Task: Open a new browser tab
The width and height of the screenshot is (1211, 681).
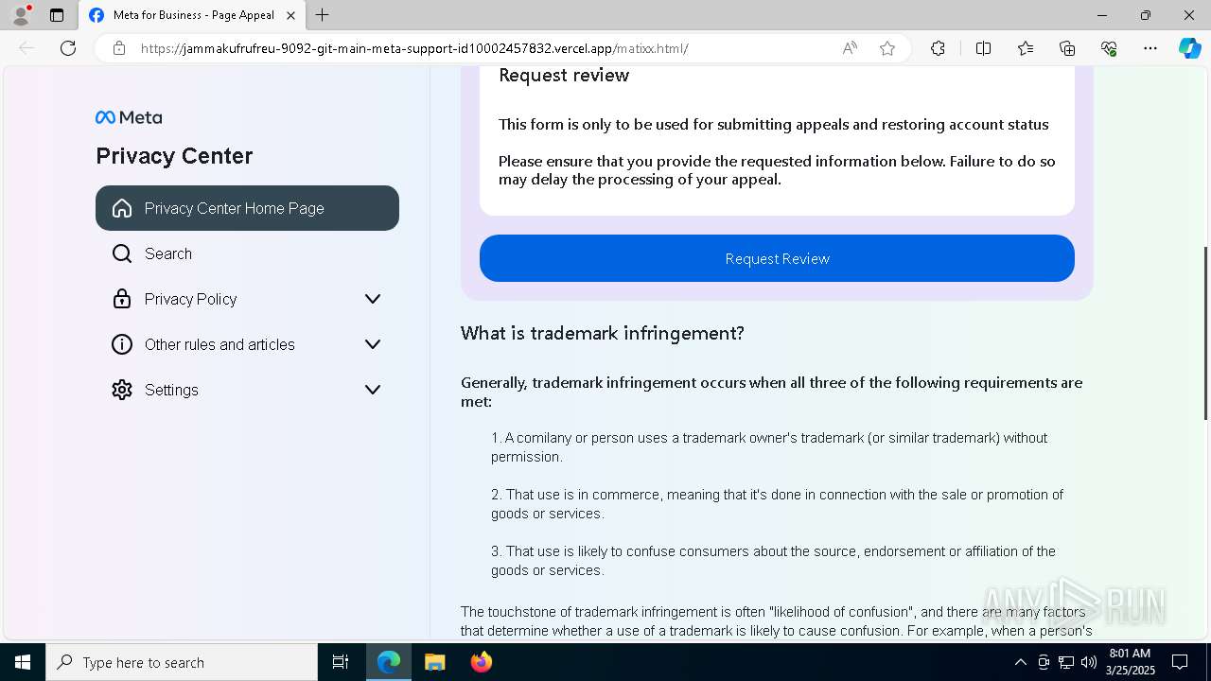Action: click(x=323, y=15)
